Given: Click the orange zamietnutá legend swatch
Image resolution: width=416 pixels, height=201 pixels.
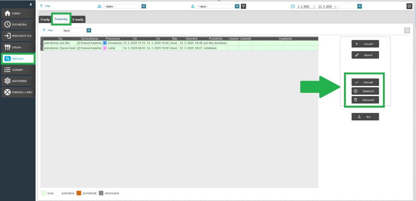Looking at the screenshot, I should (79, 193).
